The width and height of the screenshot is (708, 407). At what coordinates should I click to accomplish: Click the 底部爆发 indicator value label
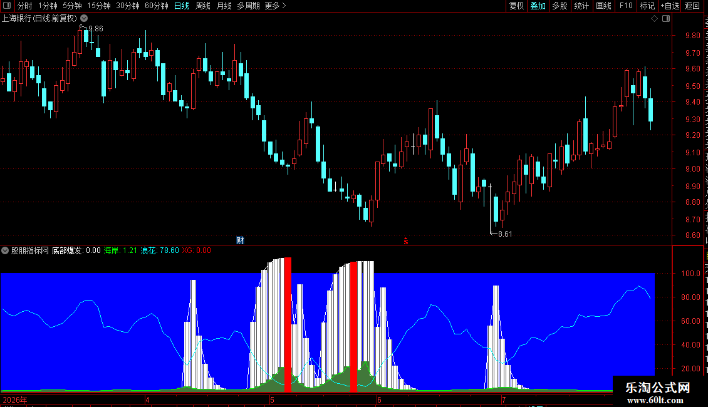click(x=76, y=250)
